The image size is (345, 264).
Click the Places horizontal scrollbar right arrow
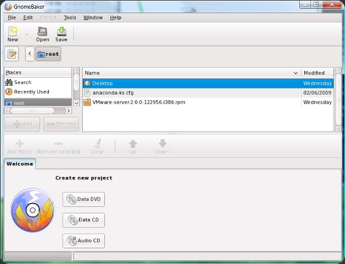(68, 110)
